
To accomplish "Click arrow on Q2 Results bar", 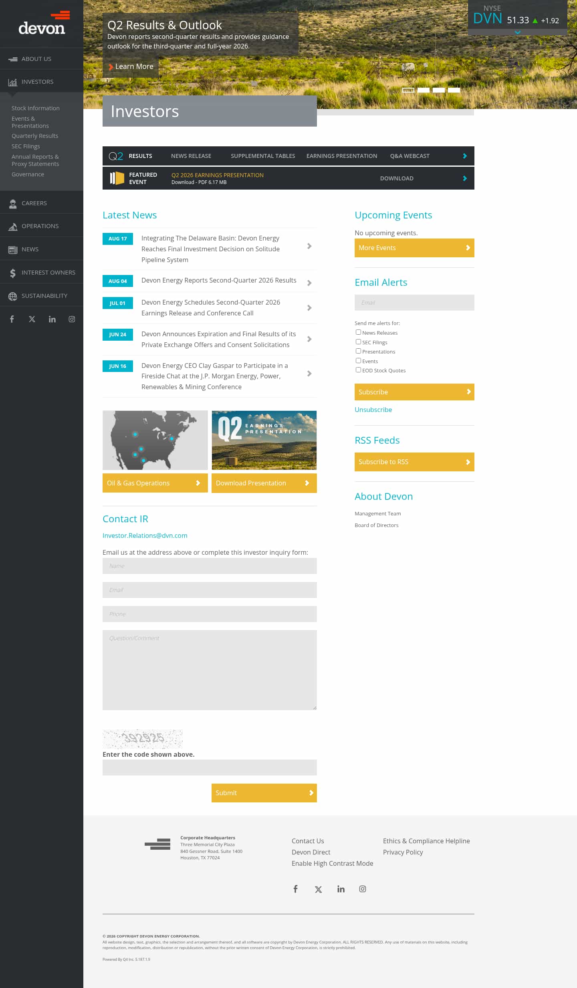I will pos(465,156).
